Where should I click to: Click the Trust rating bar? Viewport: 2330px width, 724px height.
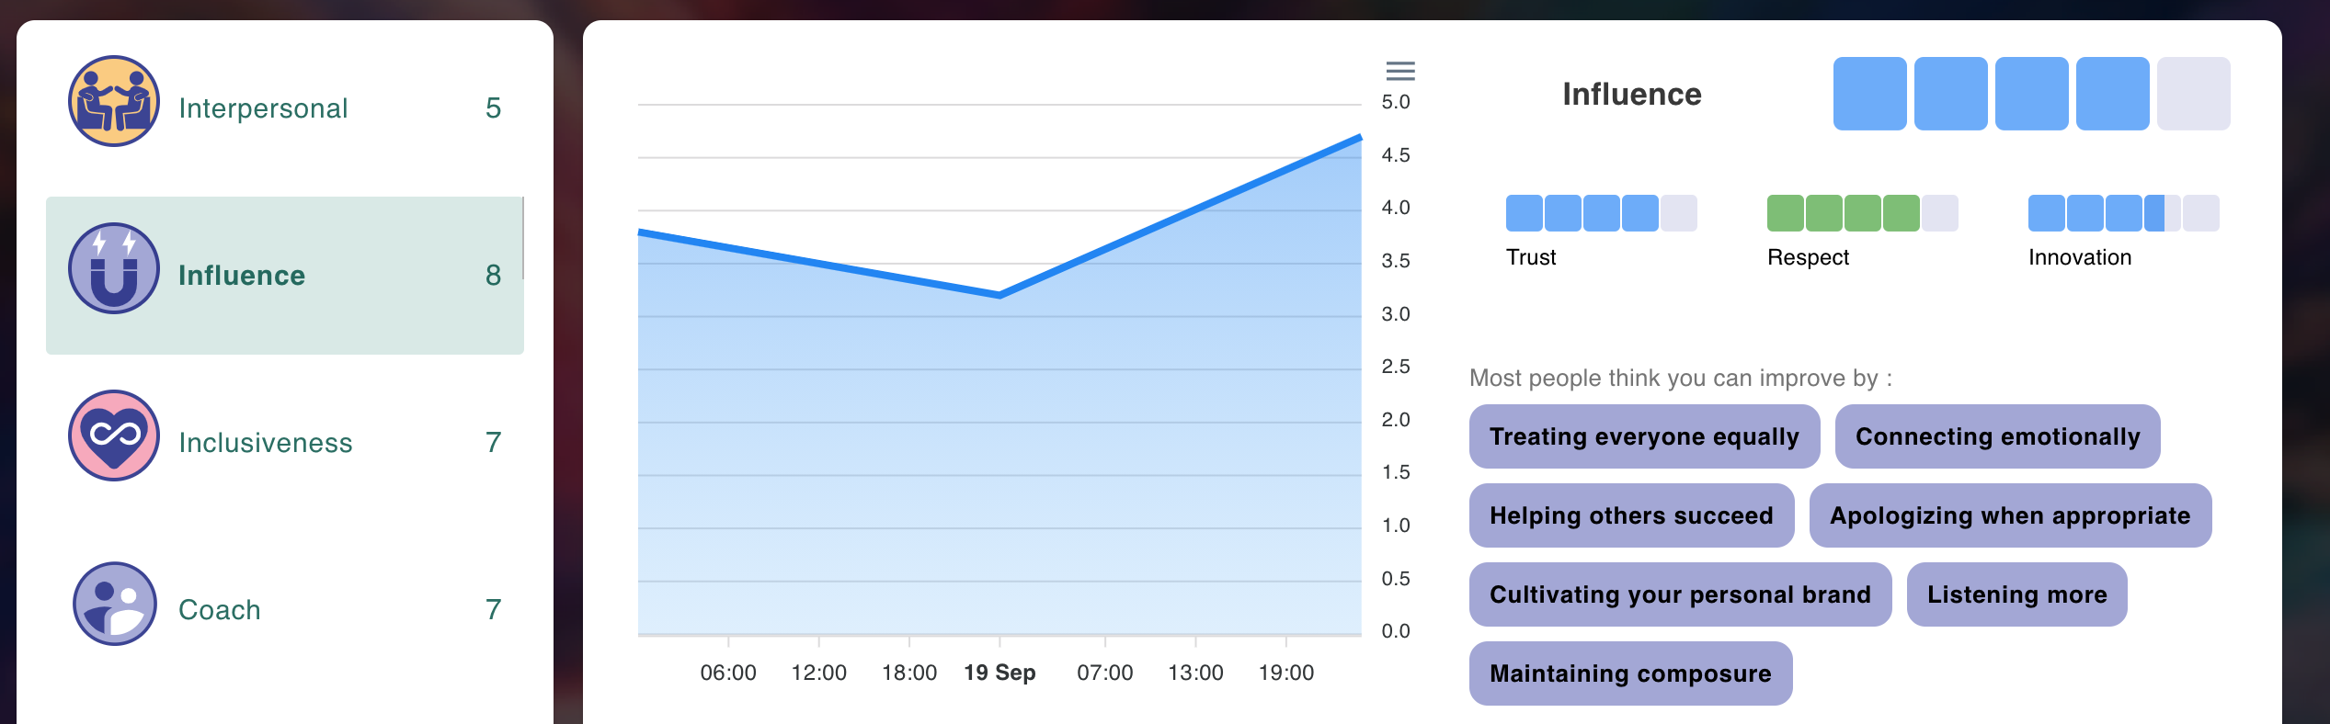click(1601, 213)
